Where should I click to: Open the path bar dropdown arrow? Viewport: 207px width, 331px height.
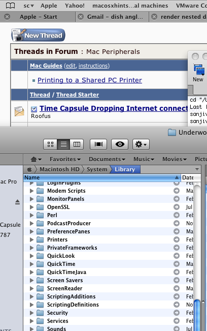click(x=197, y=169)
